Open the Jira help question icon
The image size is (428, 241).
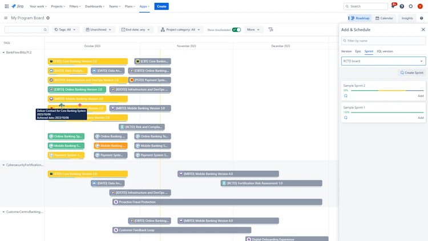(x=402, y=6)
